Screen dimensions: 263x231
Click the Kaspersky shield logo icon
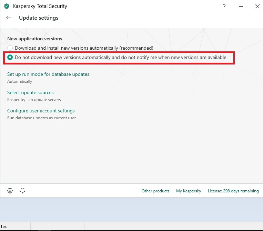[x=7, y=6]
